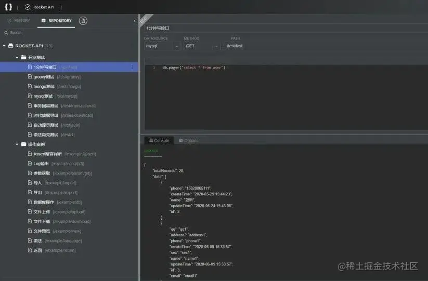Click the file icon of groovy测试

pyautogui.click(x=30, y=76)
